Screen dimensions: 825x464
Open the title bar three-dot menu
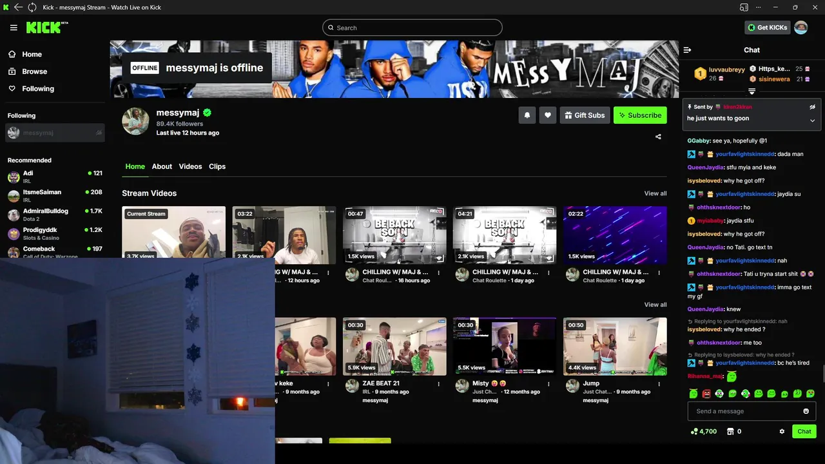pyautogui.click(x=760, y=7)
